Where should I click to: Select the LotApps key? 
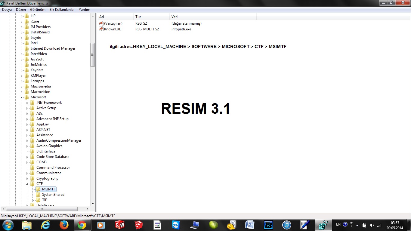37,81
